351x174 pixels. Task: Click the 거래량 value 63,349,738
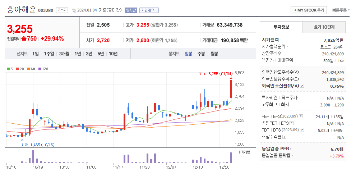tap(230, 25)
